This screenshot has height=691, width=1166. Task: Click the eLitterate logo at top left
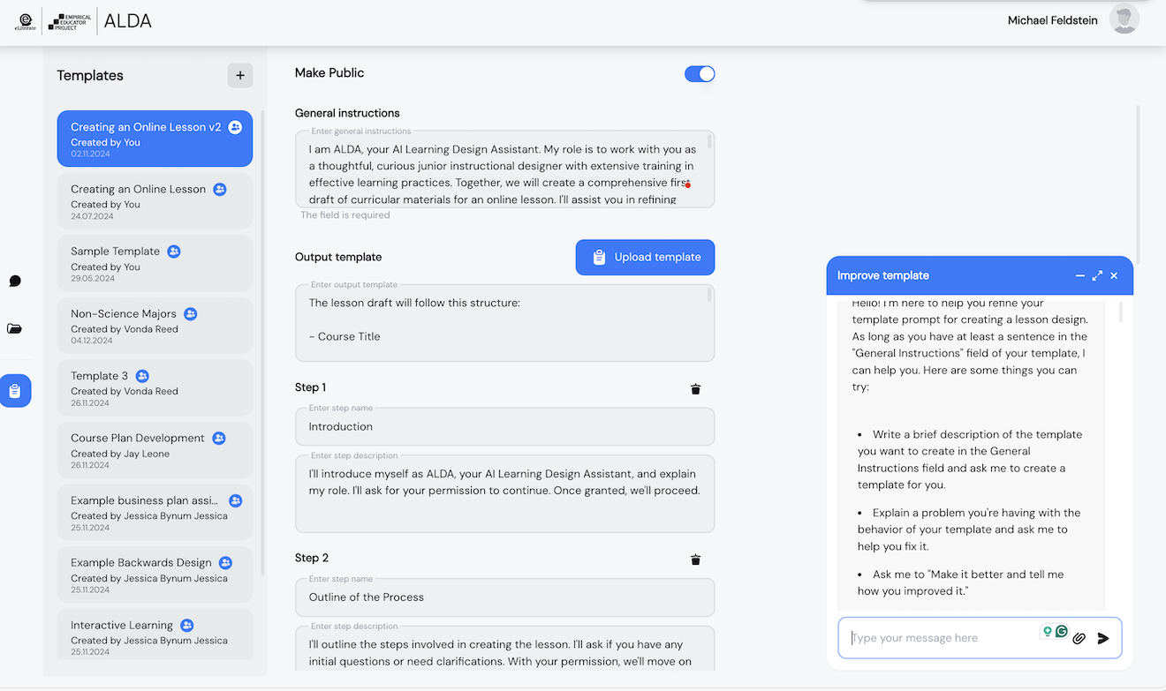tap(26, 20)
